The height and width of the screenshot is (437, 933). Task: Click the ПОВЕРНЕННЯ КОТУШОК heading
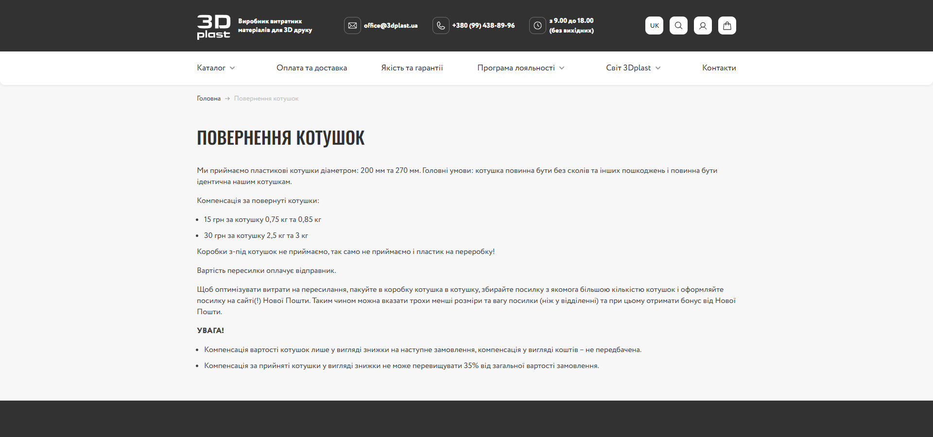pos(280,138)
